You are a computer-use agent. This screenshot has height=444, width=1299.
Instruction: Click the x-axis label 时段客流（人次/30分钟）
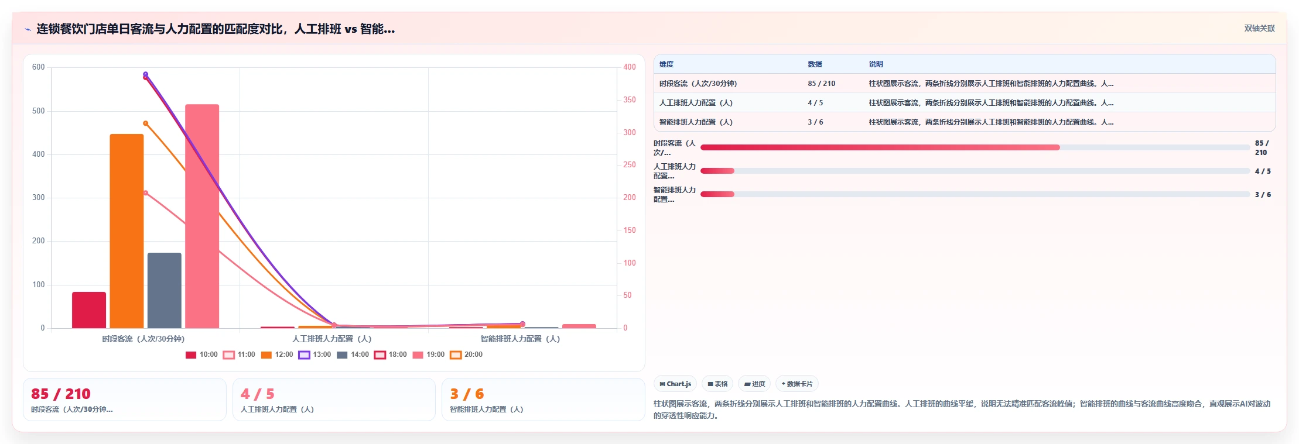[143, 339]
